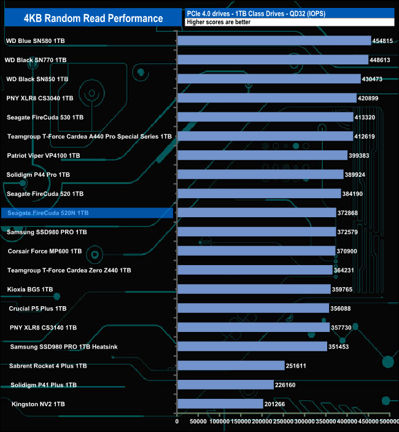This screenshot has width=399, height=432.
Task: Select the Sabrent Rocket 4 Plus 1TB label
Action: (x=48, y=366)
